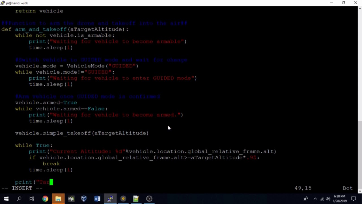Close the pi@navio PuTTY window
The height and width of the screenshot is (204, 362).
(355, 3)
